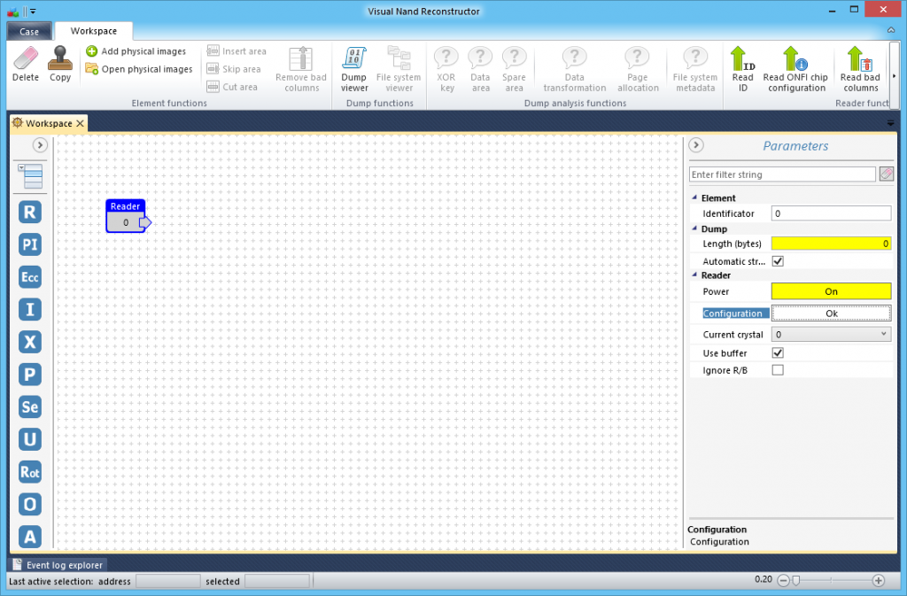This screenshot has height=596, width=907.
Task: Select the Rot element in side palette
Action: pos(29,472)
